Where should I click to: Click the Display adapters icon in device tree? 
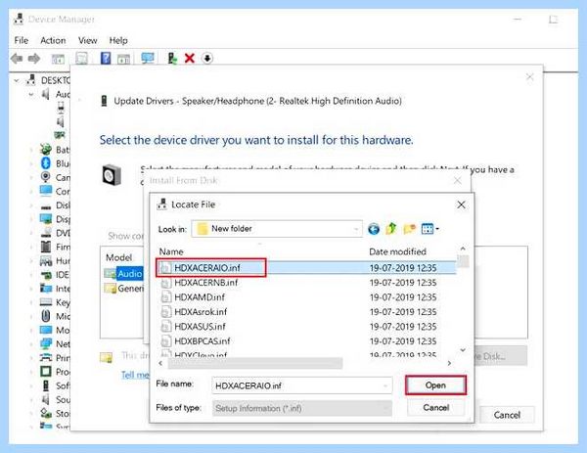coord(46,218)
